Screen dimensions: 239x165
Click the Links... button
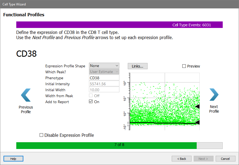[x=138, y=66]
